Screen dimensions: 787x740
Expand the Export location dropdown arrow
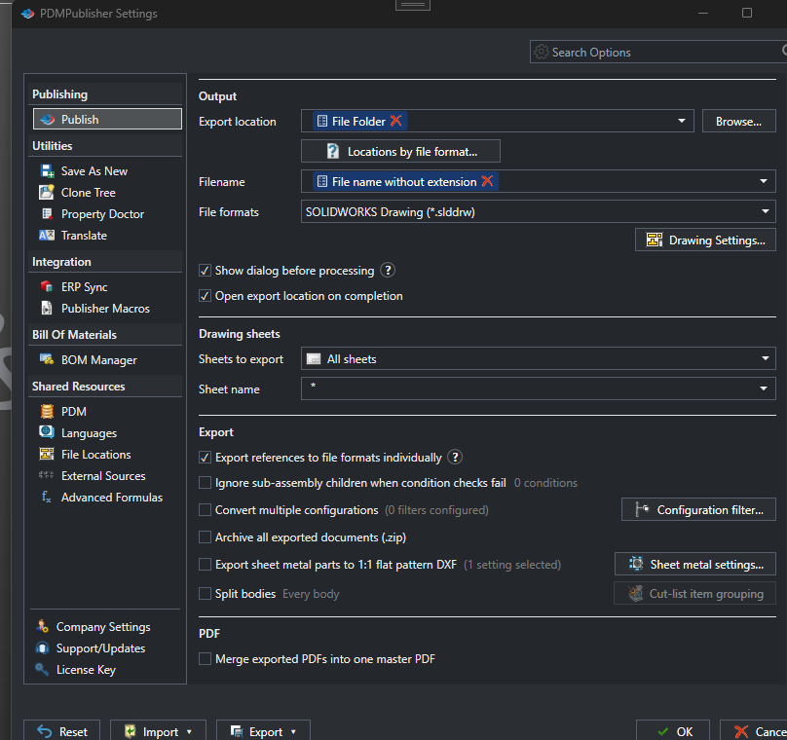coord(682,121)
